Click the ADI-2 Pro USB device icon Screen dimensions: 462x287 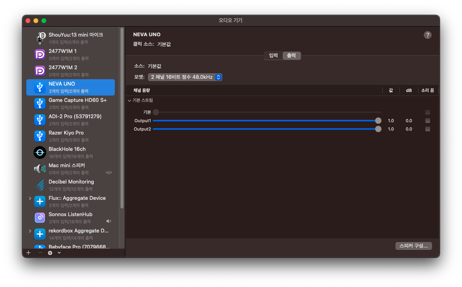(x=40, y=120)
